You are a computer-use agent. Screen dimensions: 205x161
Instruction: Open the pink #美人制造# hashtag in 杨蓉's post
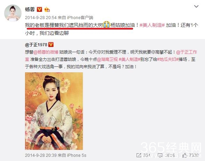(152, 25)
